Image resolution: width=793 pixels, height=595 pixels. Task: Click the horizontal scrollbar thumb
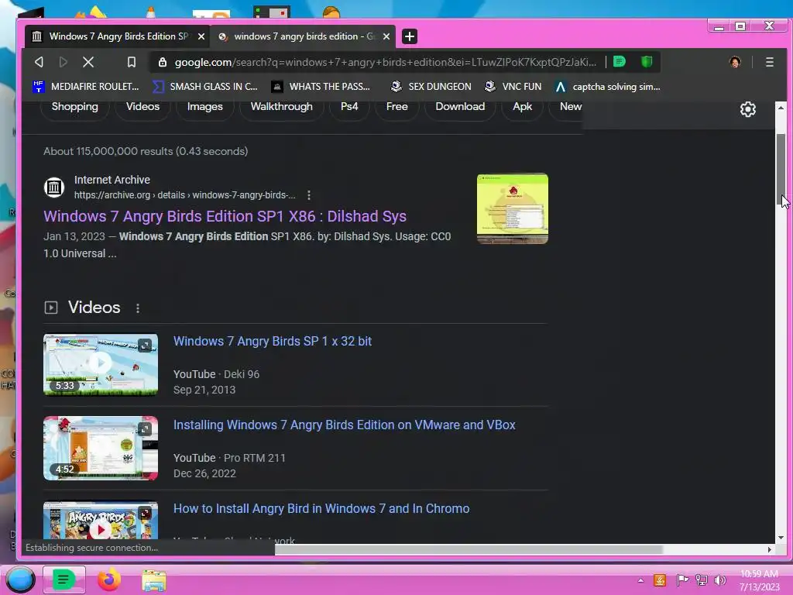point(469,549)
